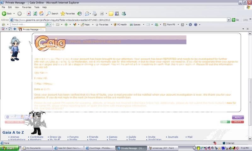Expand the Links toolbar chevron

coord(250,19)
